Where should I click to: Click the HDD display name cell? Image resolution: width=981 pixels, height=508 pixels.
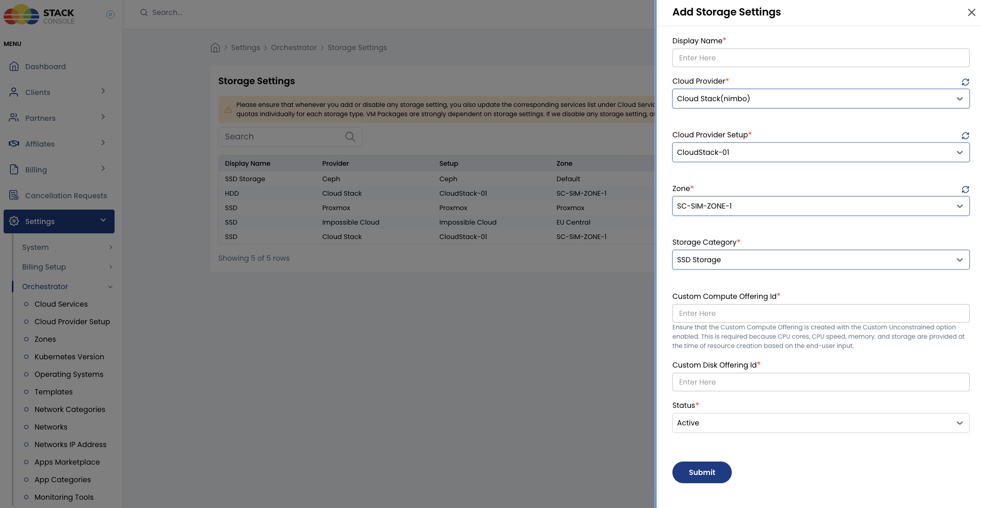coord(232,194)
